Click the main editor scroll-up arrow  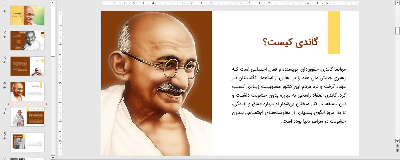tap(397, 3)
